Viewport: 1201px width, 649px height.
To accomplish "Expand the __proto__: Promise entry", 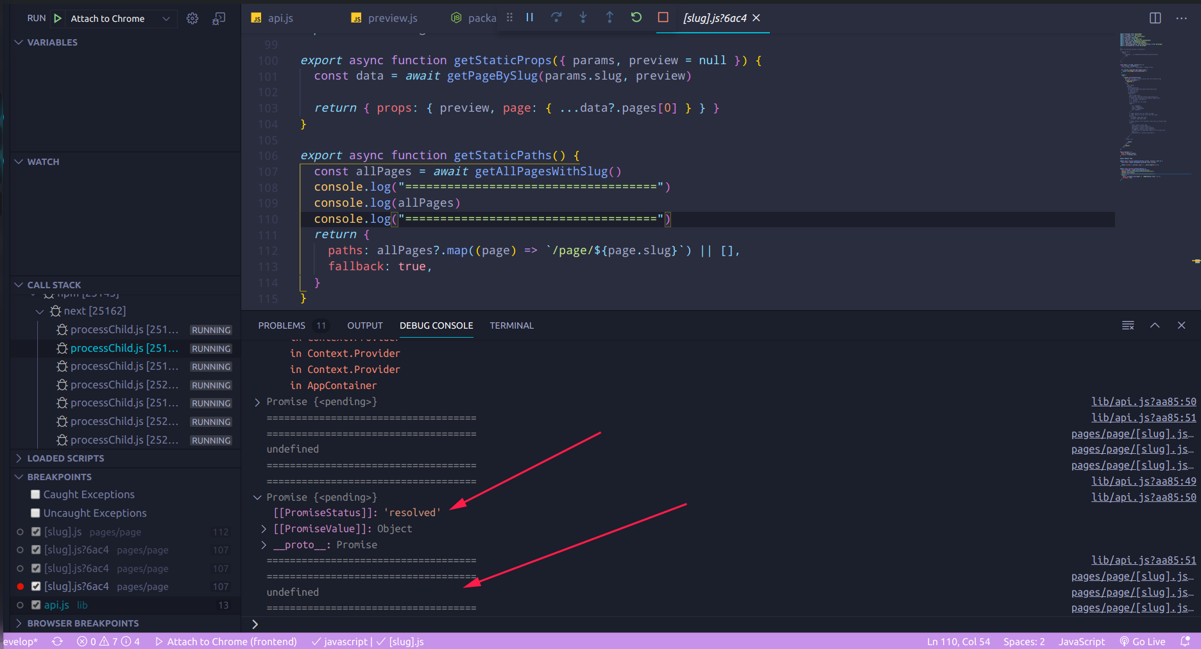I will point(264,545).
